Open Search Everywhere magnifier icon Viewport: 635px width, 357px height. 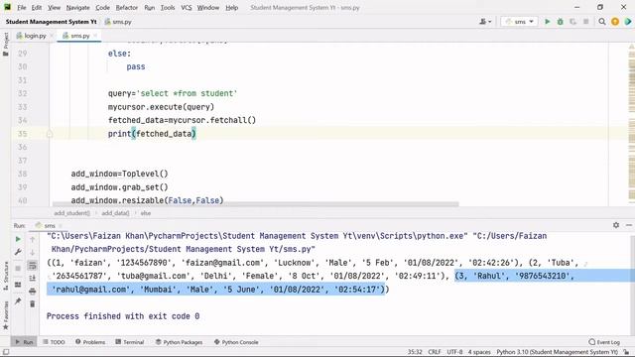coord(602,22)
